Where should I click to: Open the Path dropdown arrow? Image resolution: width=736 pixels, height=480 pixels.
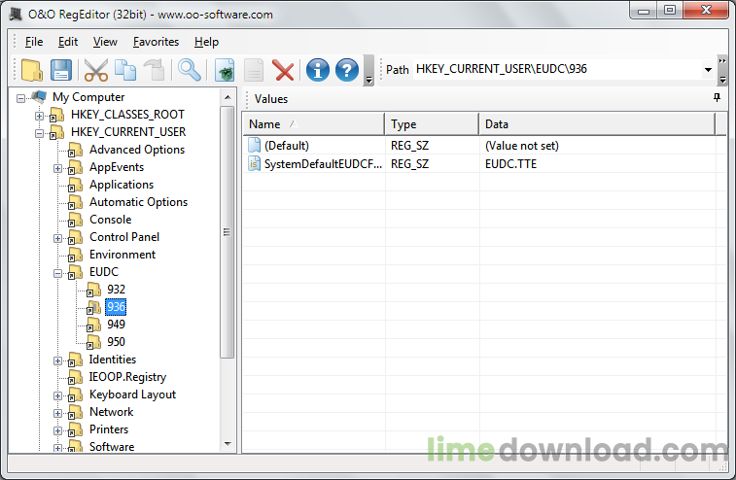tap(708, 70)
